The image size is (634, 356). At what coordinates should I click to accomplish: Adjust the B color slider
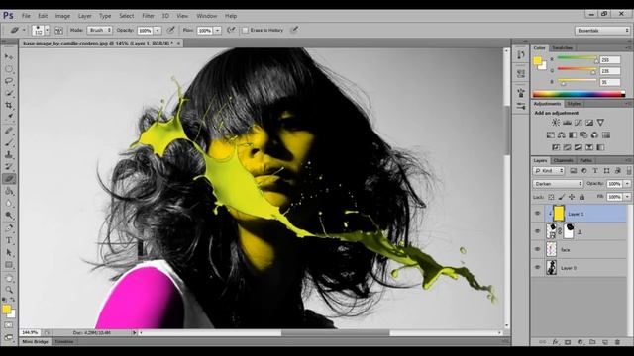click(563, 83)
